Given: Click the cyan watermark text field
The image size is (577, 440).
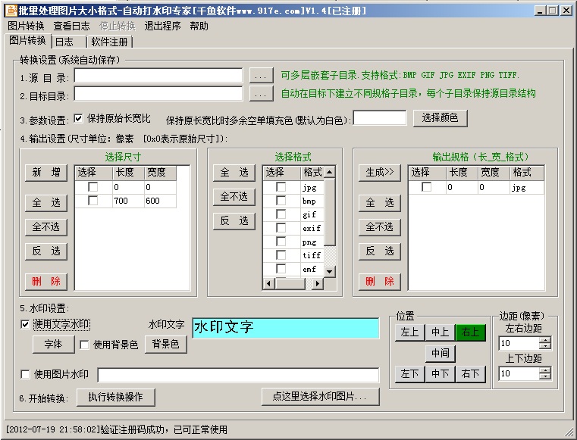Looking at the screenshot, I should pyautogui.click(x=285, y=328).
